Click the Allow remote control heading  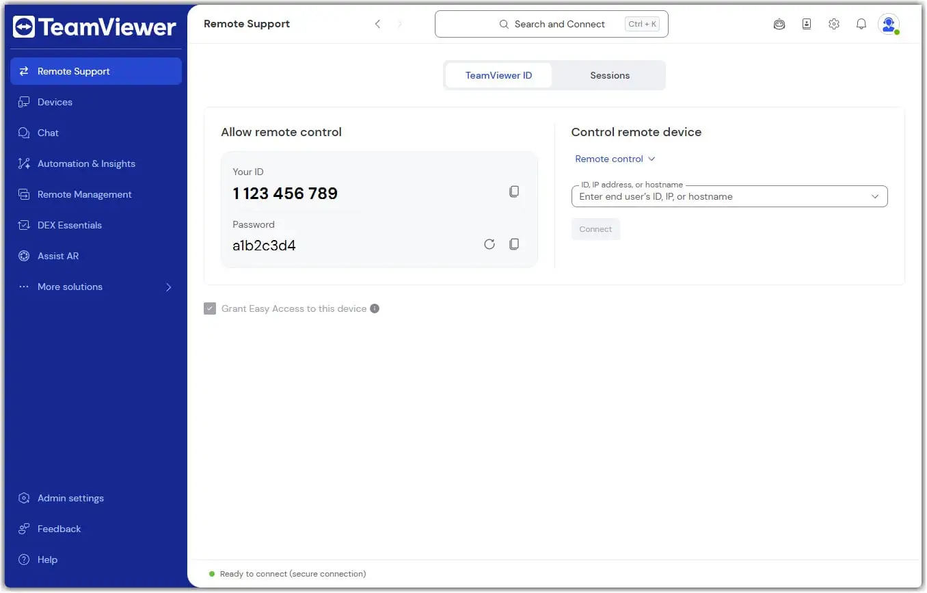[x=281, y=132]
